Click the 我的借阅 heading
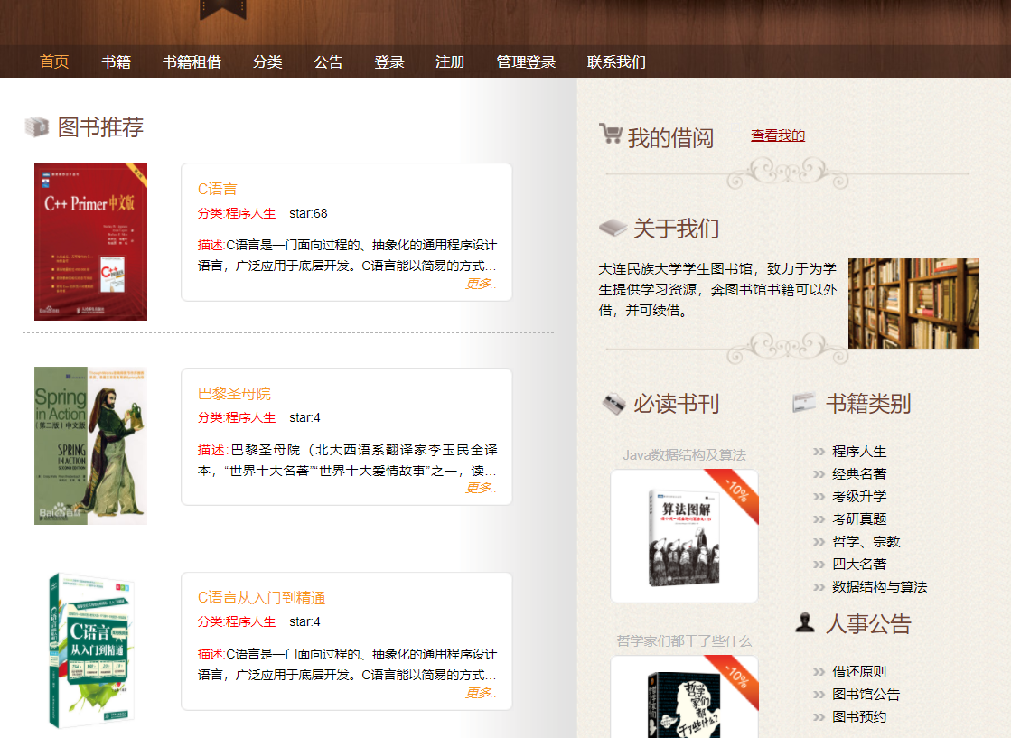 click(670, 138)
